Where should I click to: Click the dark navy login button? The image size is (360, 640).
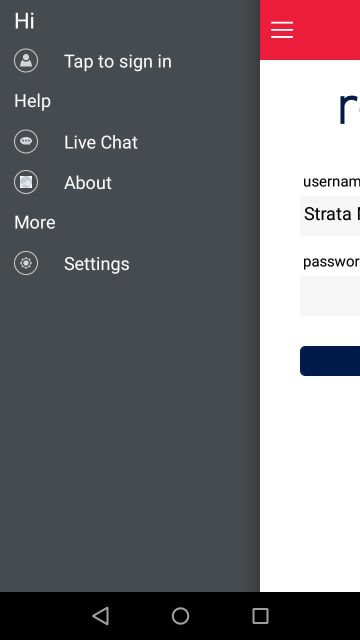coord(330,360)
